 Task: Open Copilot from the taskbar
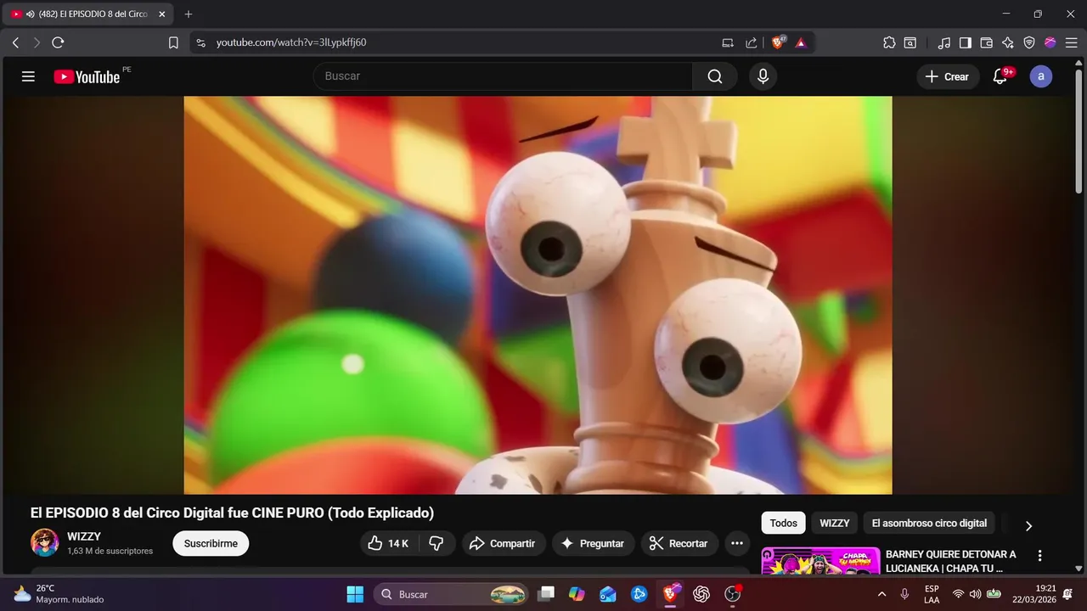coord(577,594)
